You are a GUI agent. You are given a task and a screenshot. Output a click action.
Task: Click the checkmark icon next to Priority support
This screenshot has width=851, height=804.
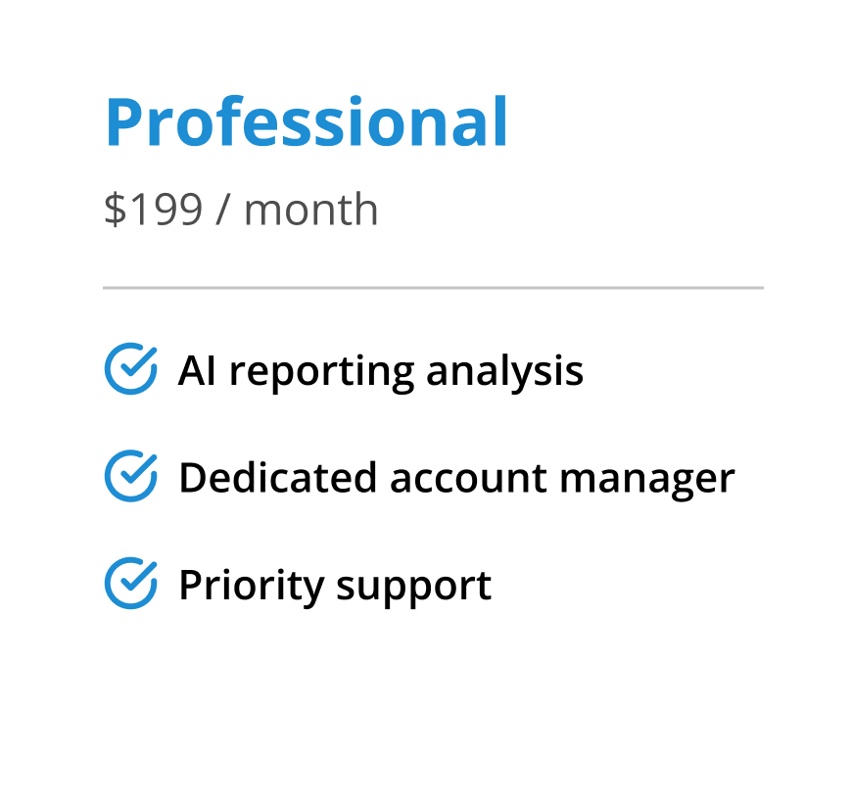[130, 584]
